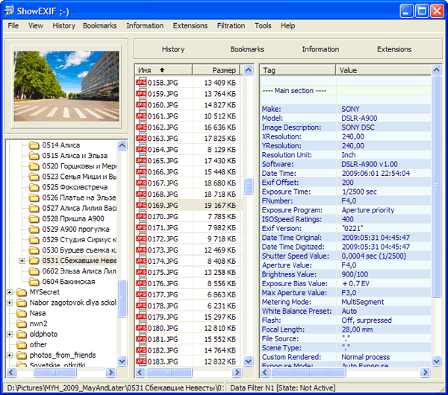448x395 pixels.
Task: Sort files by the Размер column header
Action: [x=223, y=69]
